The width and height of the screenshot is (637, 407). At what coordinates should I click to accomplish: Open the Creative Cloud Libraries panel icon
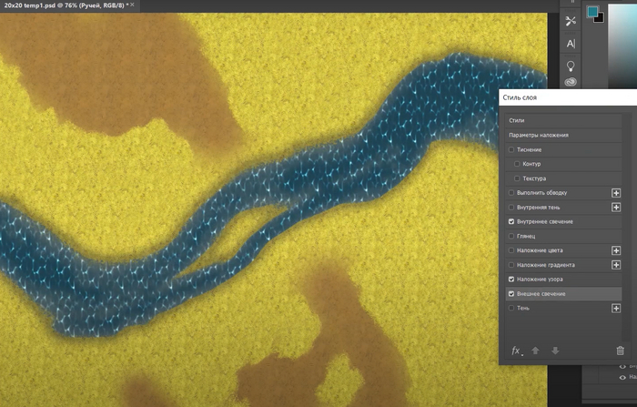[571, 82]
